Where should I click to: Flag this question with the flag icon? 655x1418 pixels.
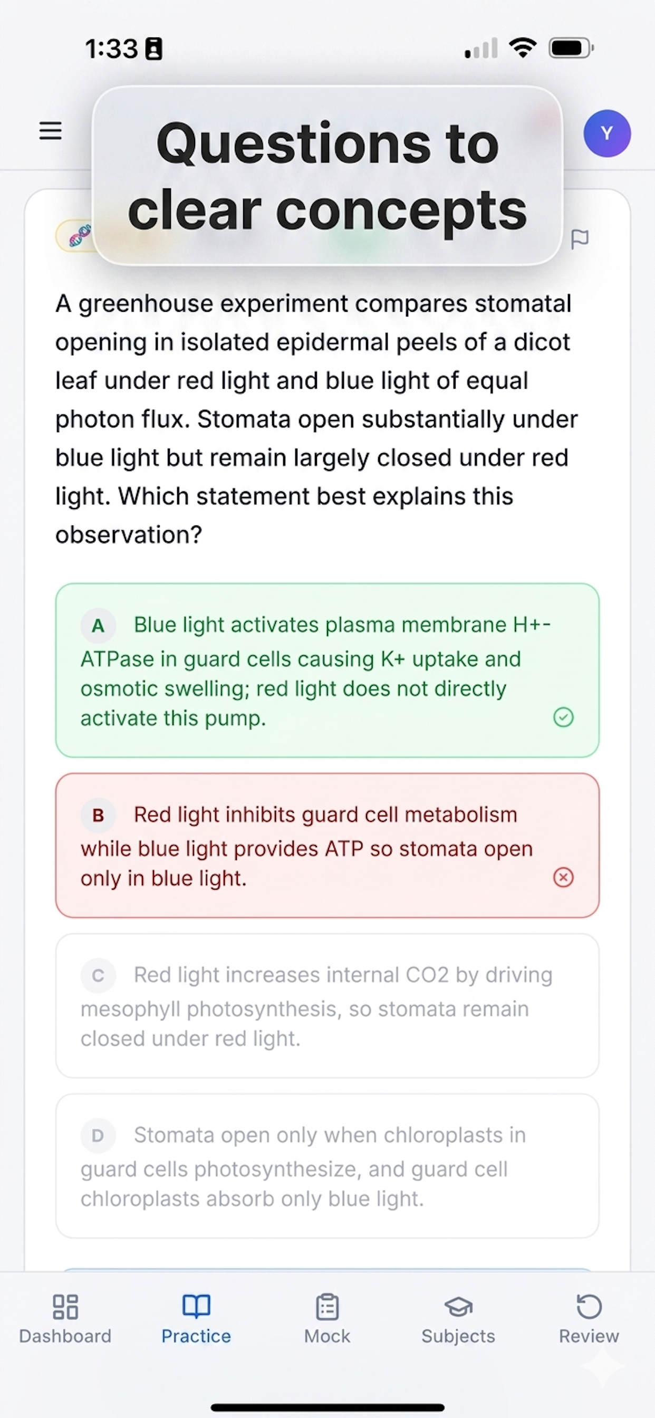(580, 239)
